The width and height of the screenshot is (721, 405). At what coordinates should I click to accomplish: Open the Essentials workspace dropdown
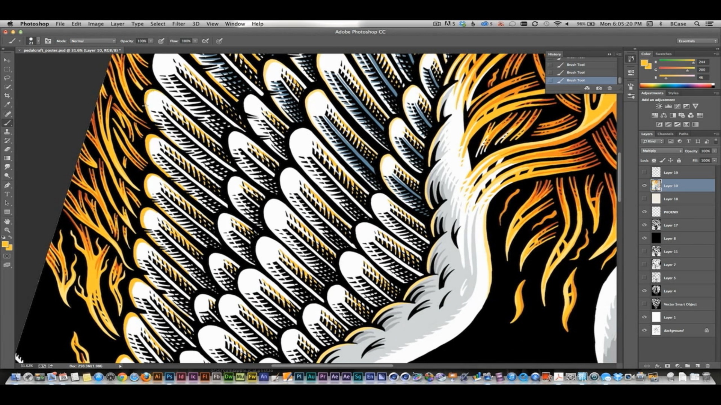697,41
